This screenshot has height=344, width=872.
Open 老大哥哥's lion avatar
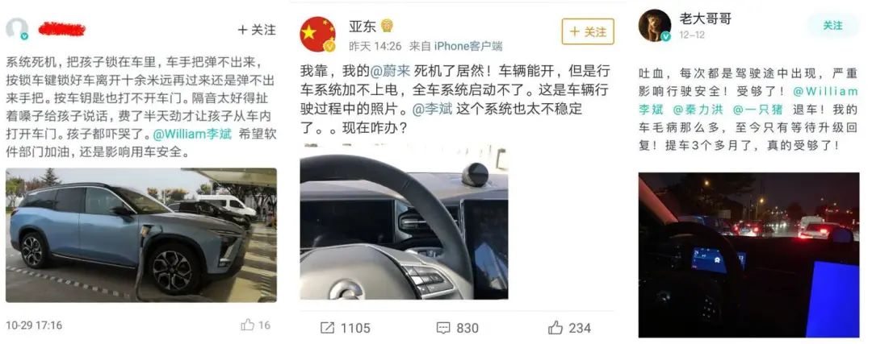pyautogui.click(x=655, y=26)
